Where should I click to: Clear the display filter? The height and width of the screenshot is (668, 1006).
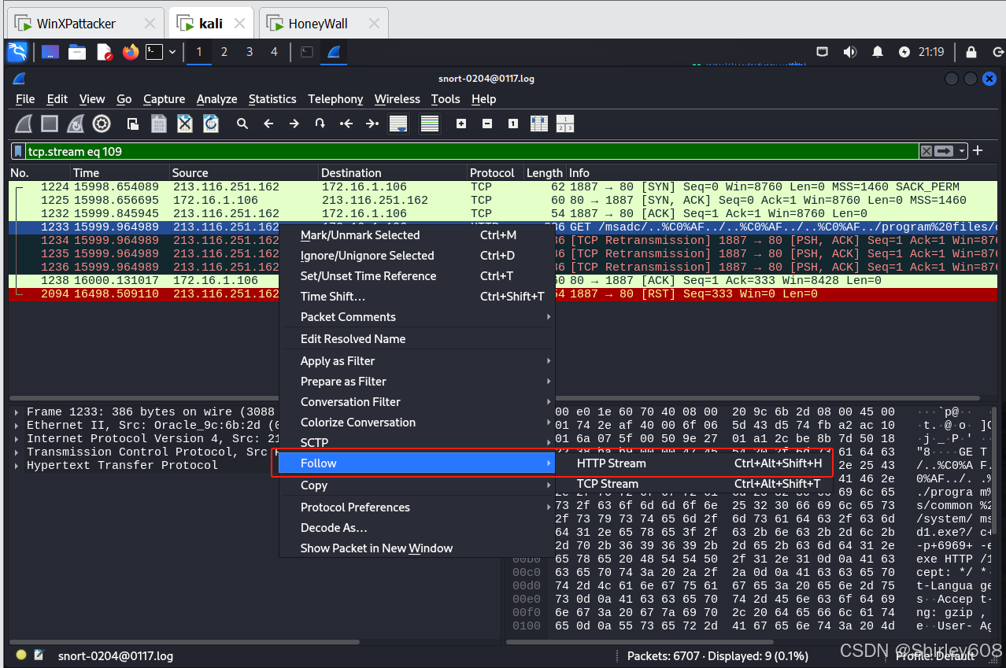click(926, 151)
